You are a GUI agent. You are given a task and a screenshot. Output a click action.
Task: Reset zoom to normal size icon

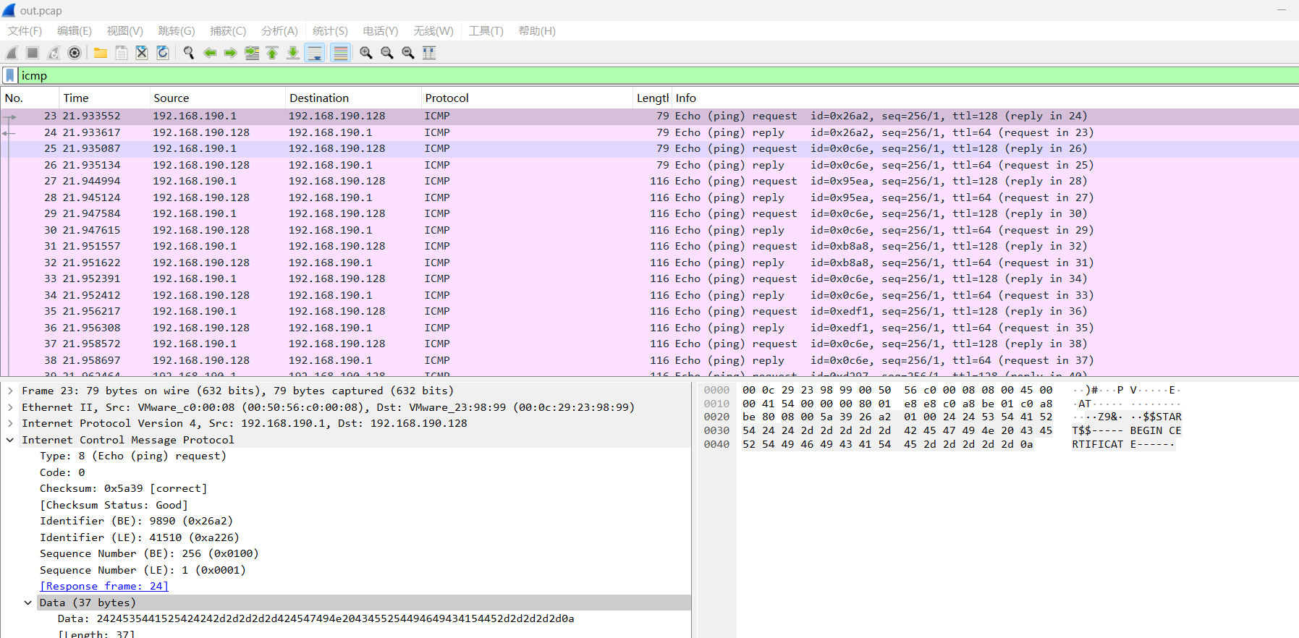tap(408, 53)
